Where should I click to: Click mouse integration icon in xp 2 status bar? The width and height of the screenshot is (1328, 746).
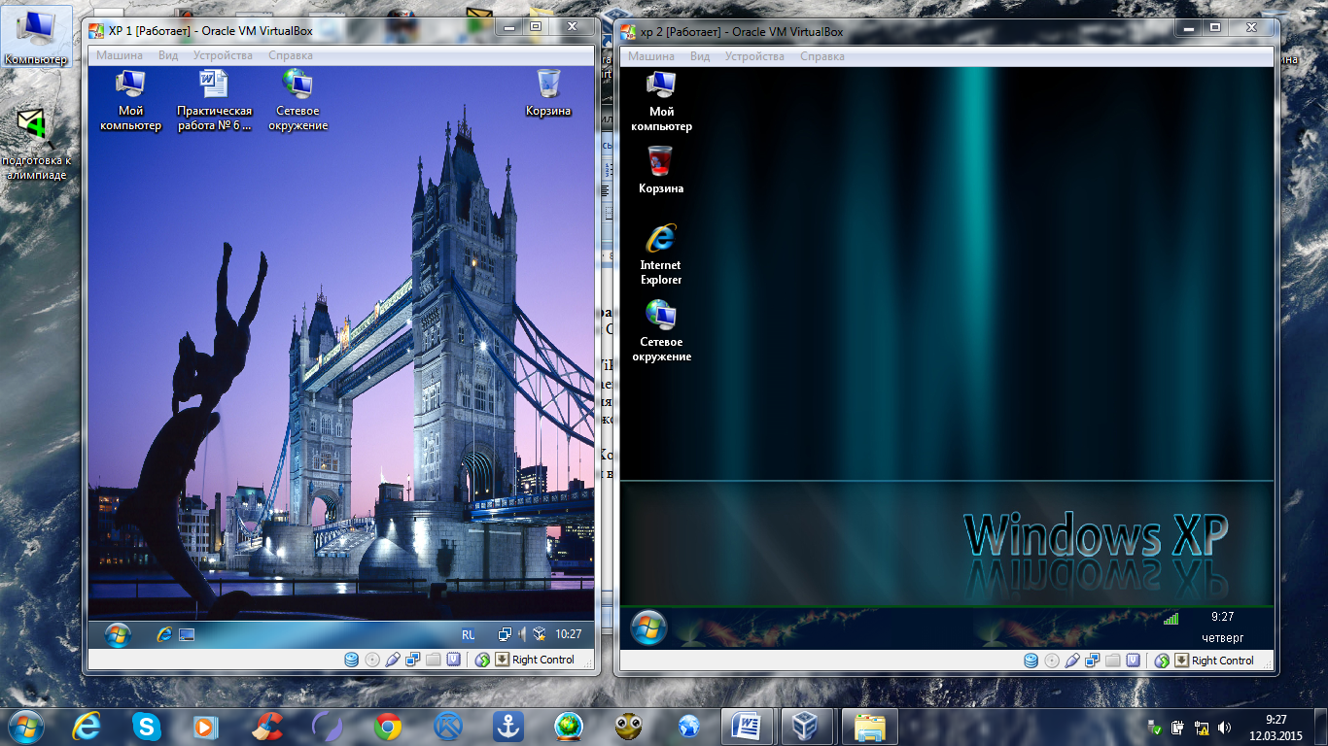[x=1162, y=661]
